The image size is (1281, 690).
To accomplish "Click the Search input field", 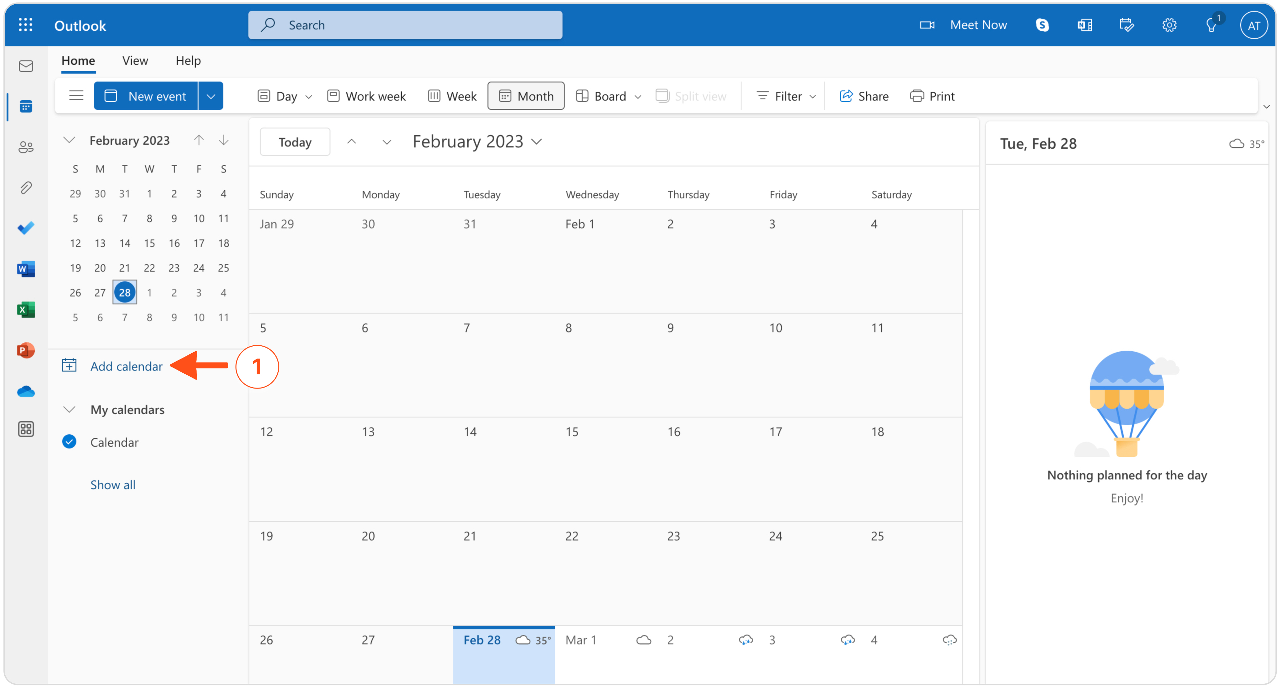I will tap(405, 25).
